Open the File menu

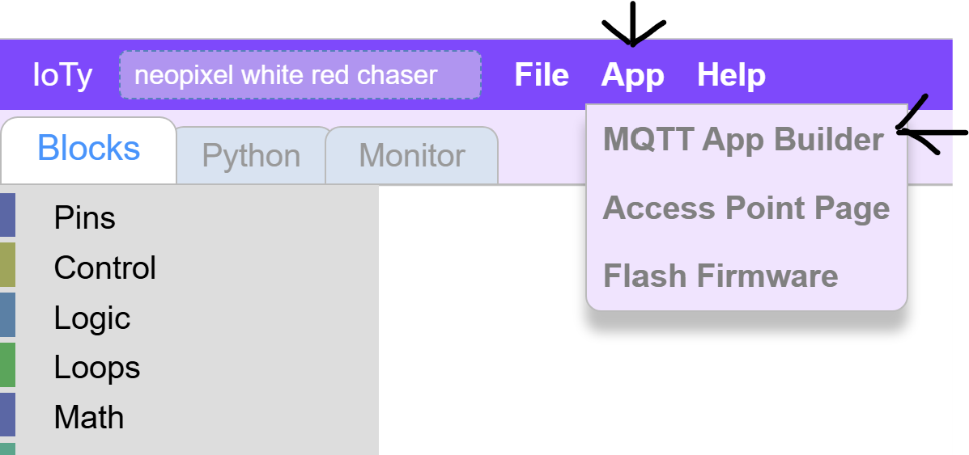click(x=542, y=75)
